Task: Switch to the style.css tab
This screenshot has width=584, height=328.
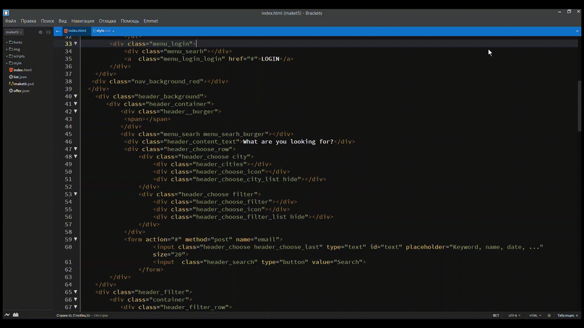Action: click(x=103, y=31)
